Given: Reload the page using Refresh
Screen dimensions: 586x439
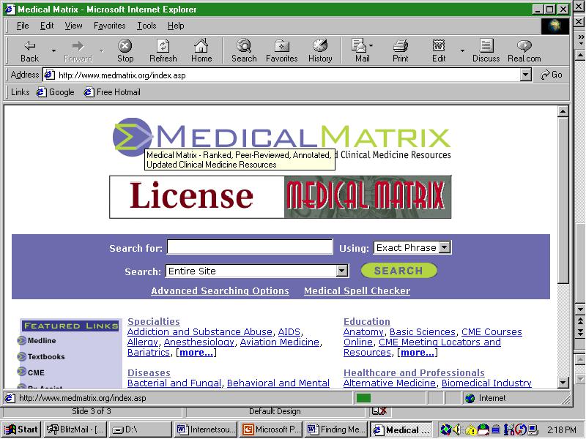Looking at the screenshot, I should (x=163, y=51).
